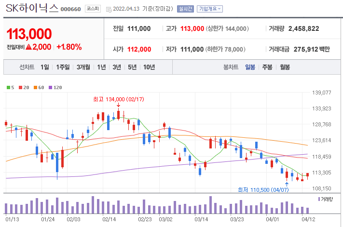Click the 133,923 price axis label

coord(322,108)
